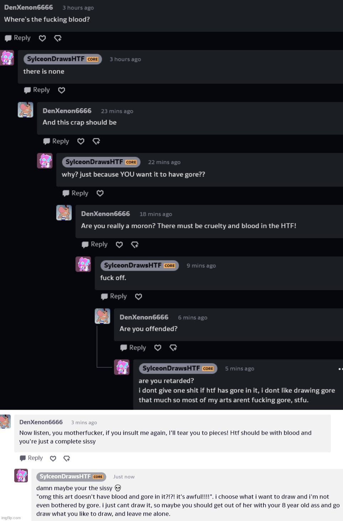This screenshot has height=521, width=343.
Task: Add reaction to 'Are you offended?' comment
Action: point(173,348)
